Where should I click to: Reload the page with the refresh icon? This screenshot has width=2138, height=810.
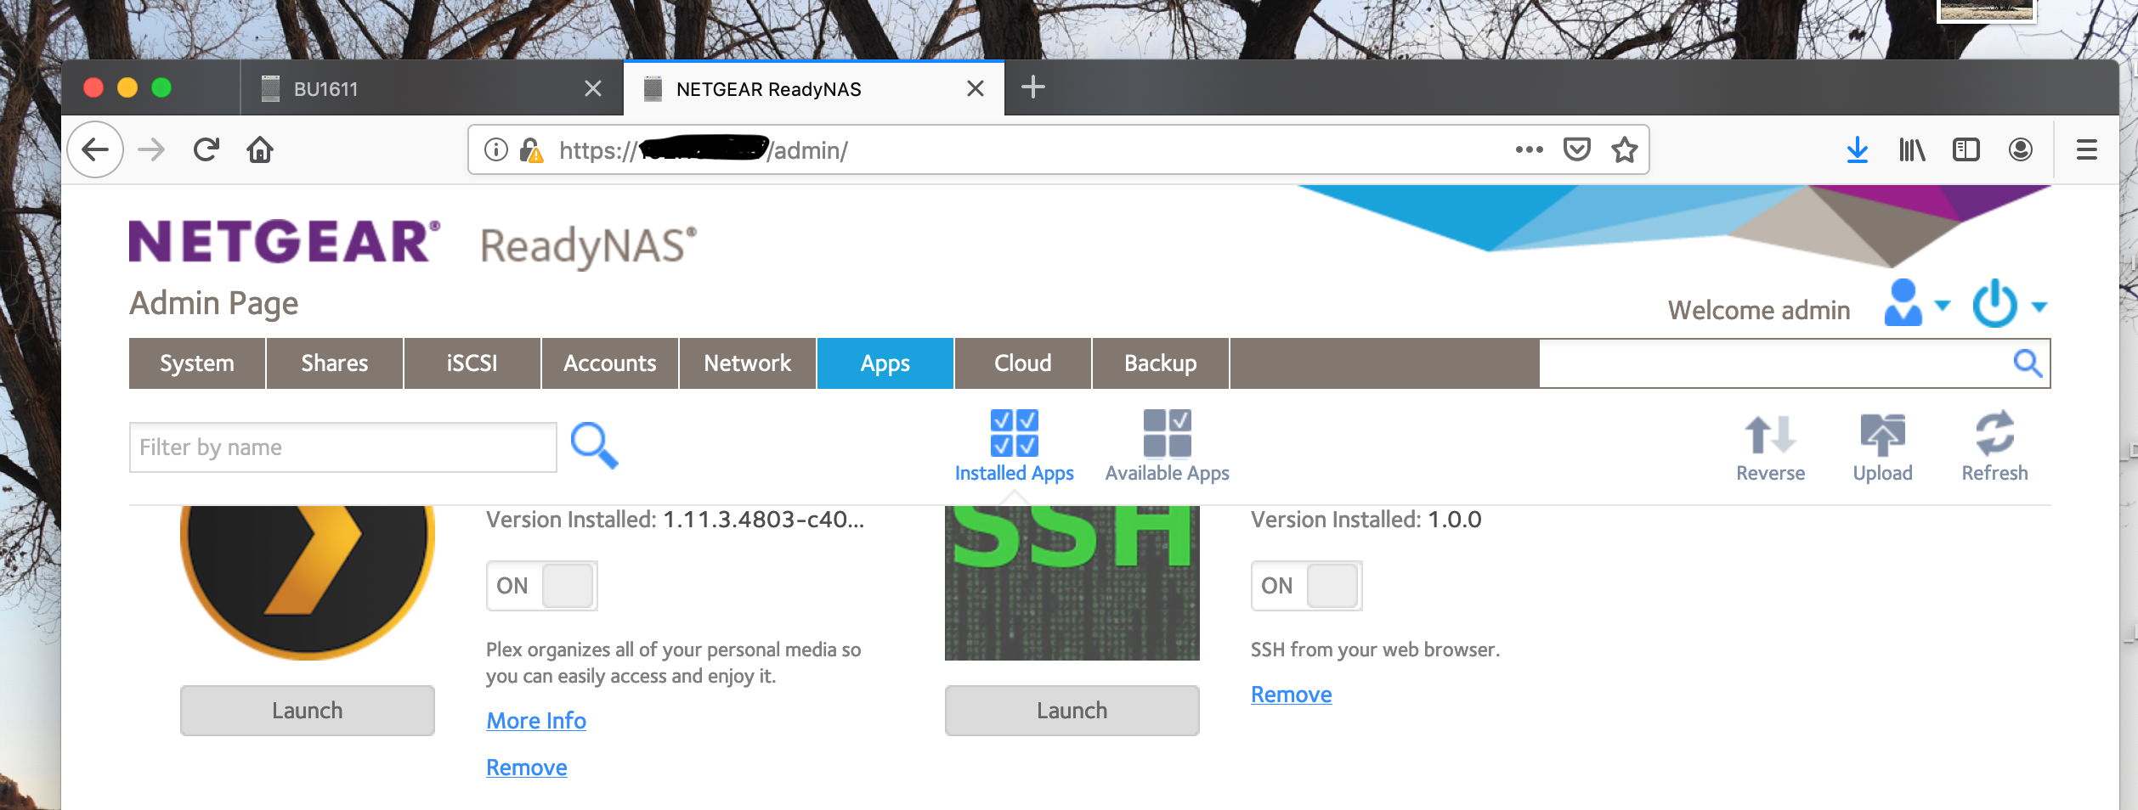[x=206, y=150]
